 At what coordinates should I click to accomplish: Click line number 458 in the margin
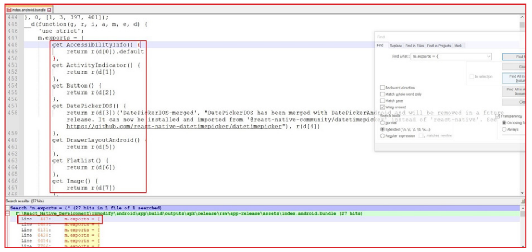point(13,113)
